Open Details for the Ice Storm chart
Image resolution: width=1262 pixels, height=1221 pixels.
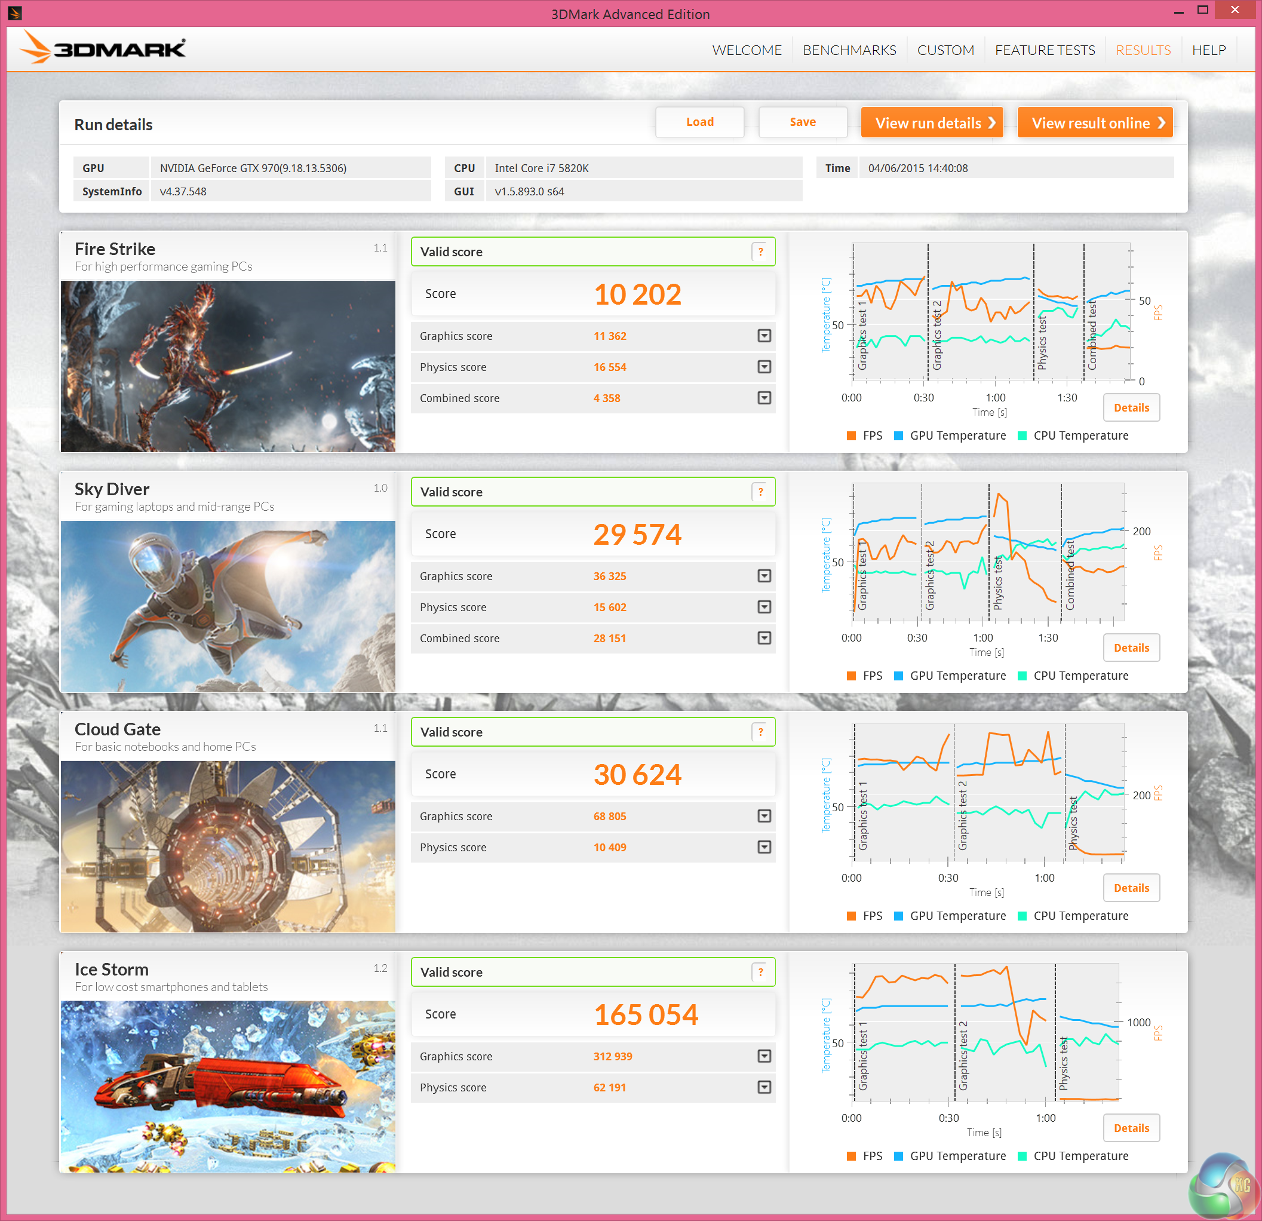(x=1131, y=1128)
